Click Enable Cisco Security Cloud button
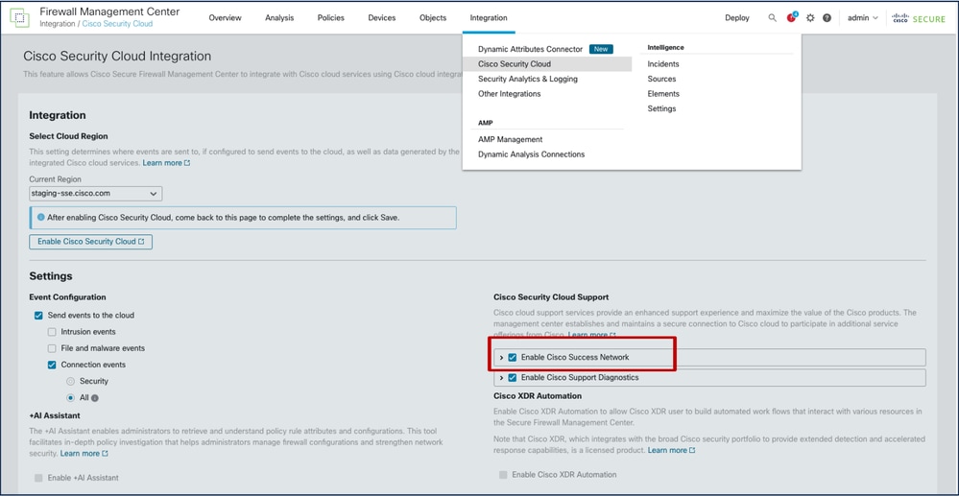959x496 pixels. (x=90, y=242)
